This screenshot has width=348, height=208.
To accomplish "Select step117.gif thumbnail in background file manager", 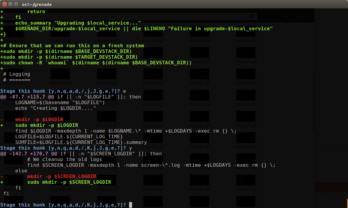I will [x=199, y=116].
